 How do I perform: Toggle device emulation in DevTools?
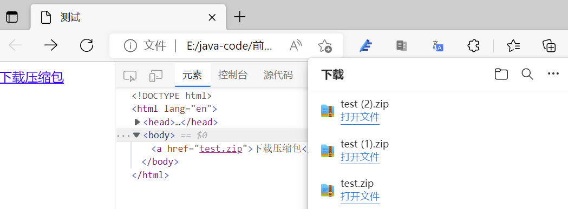[156, 76]
